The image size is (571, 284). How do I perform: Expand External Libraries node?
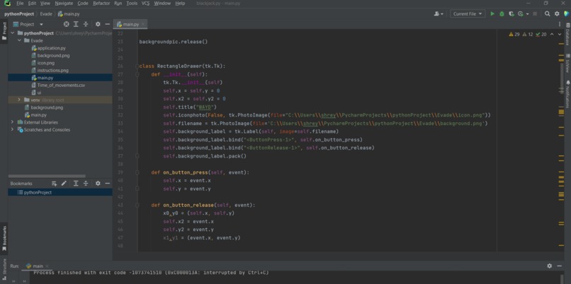12,122
